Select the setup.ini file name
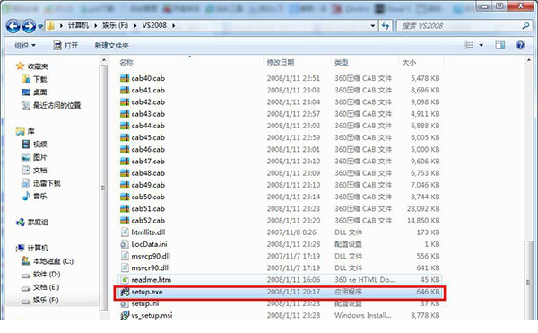This screenshot has width=538, height=333. pos(145,303)
